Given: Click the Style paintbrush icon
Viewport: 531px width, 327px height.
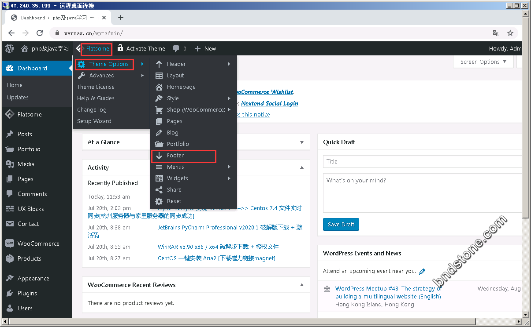Looking at the screenshot, I should [159, 98].
